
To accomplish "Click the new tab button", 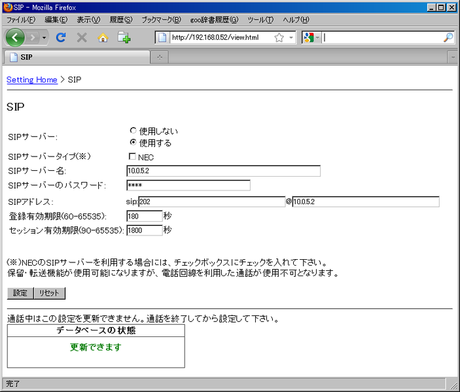I will pyautogui.click(x=159, y=57).
